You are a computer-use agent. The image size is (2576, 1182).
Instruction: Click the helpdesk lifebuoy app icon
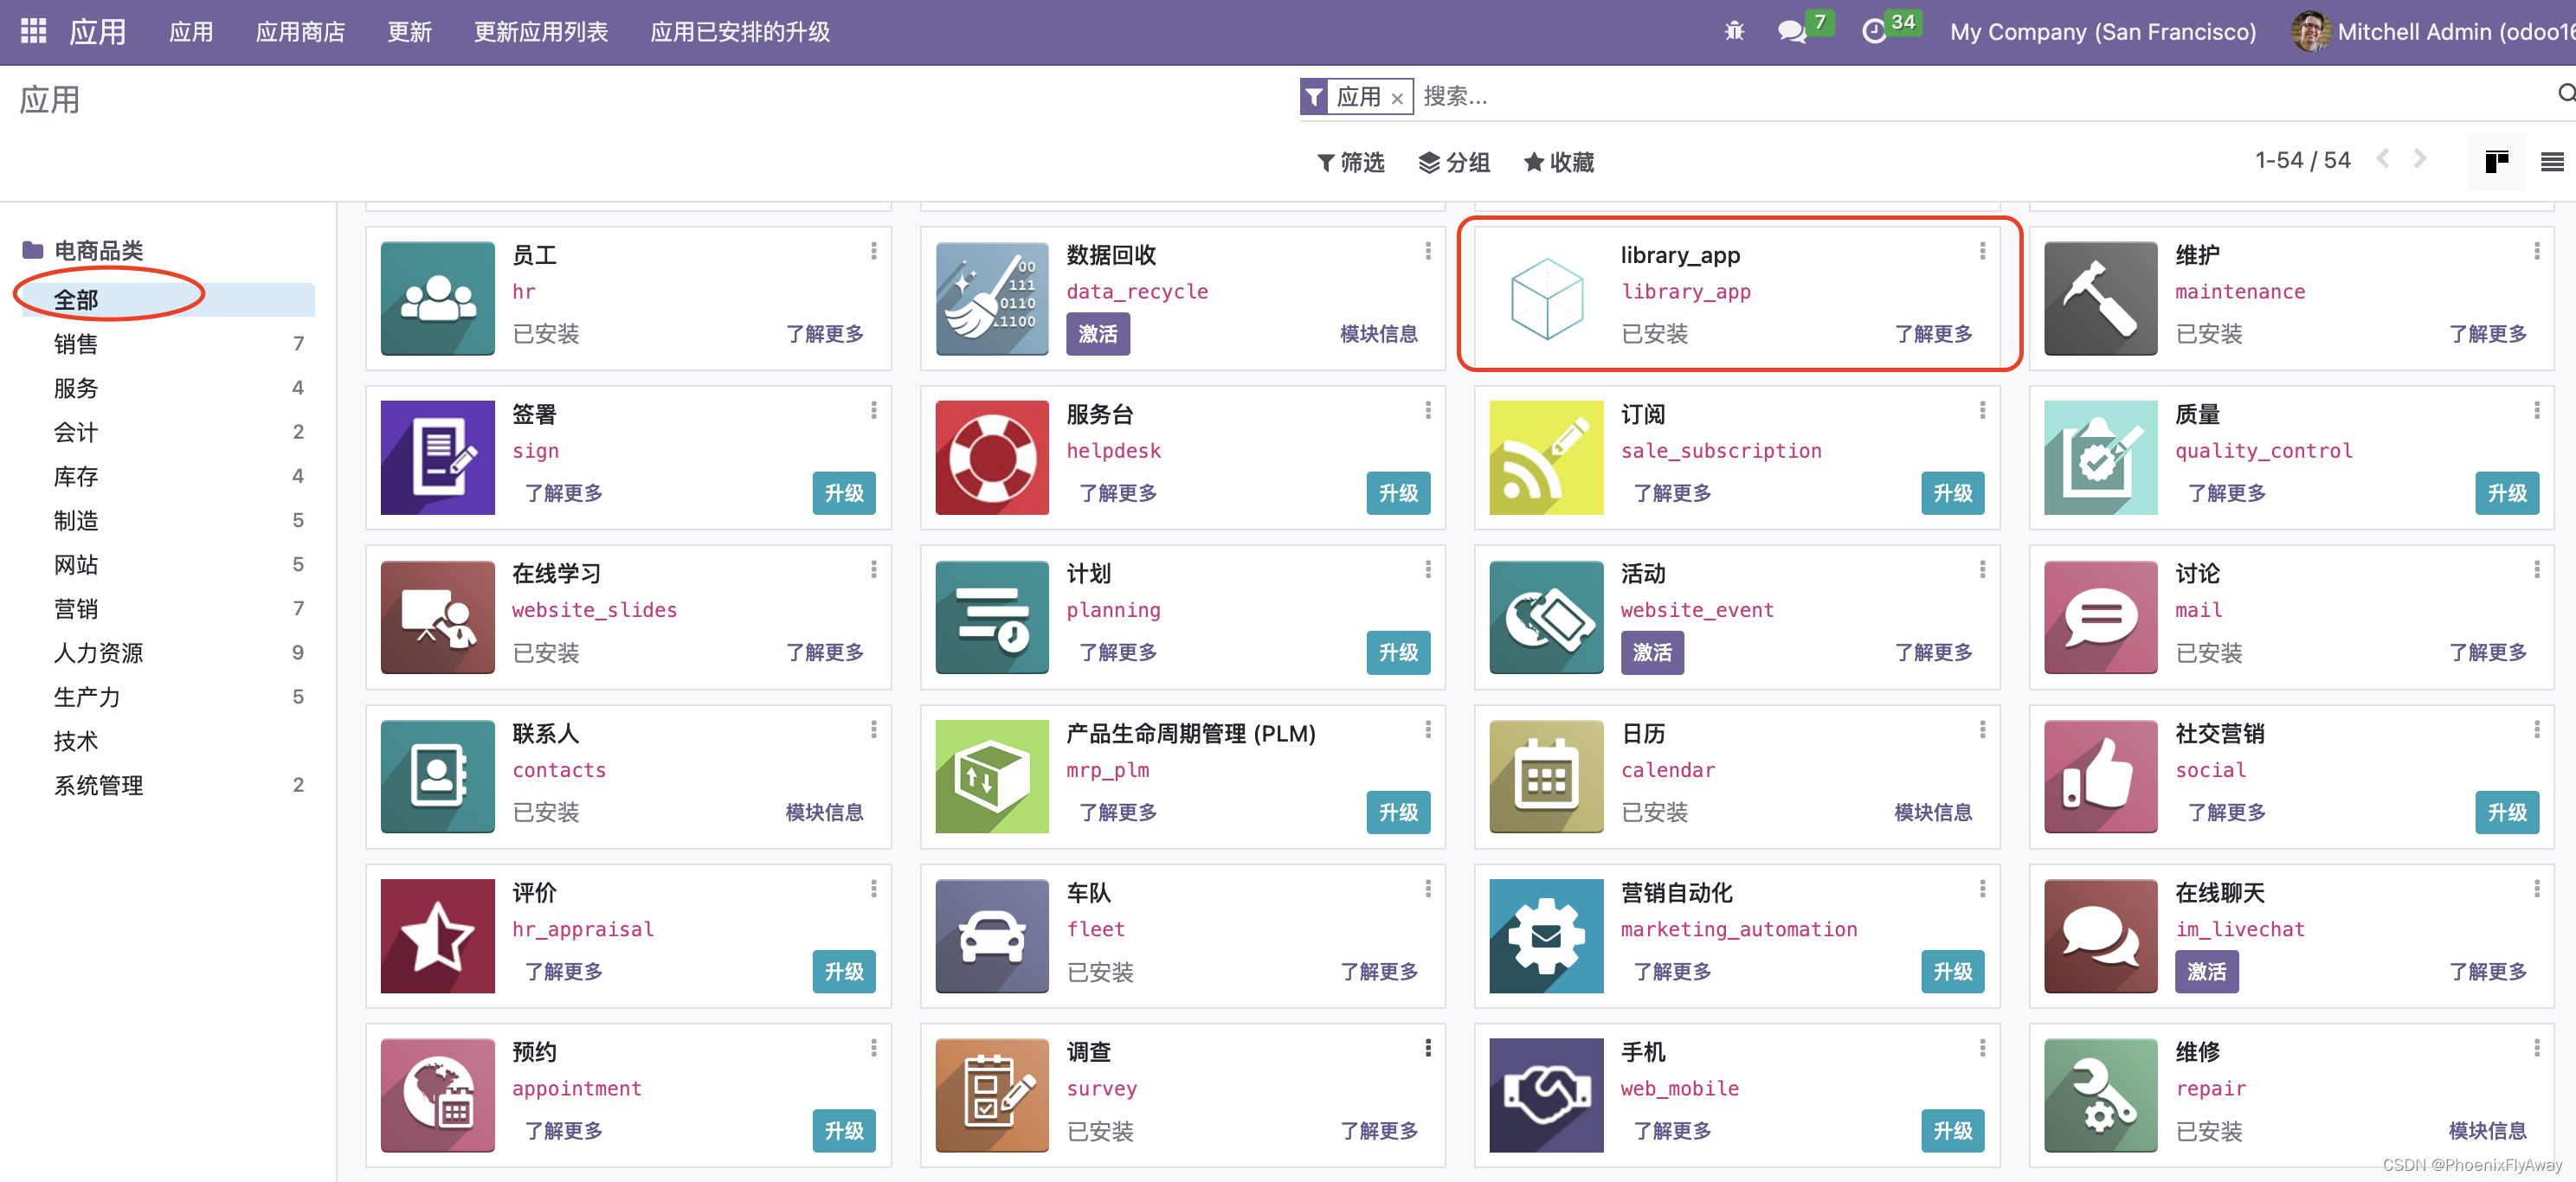pyautogui.click(x=991, y=457)
